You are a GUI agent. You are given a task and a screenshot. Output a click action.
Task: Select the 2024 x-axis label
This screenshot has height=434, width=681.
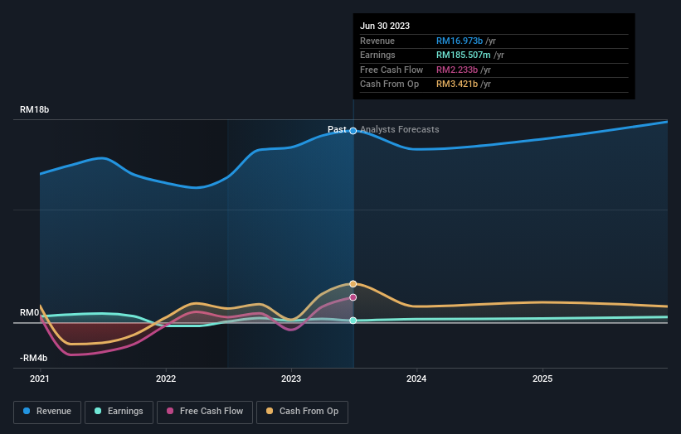pos(416,379)
